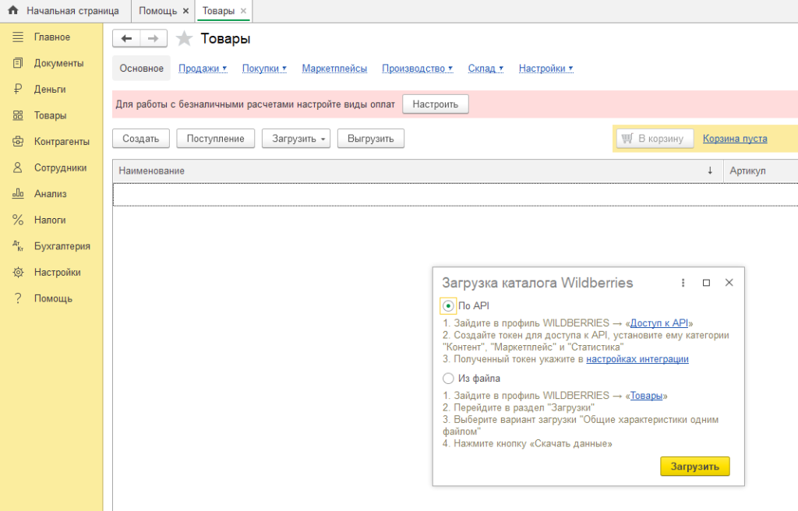Expand the Склад dropdown menu
The image size is (798, 511).
pyautogui.click(x=486, y=69)
